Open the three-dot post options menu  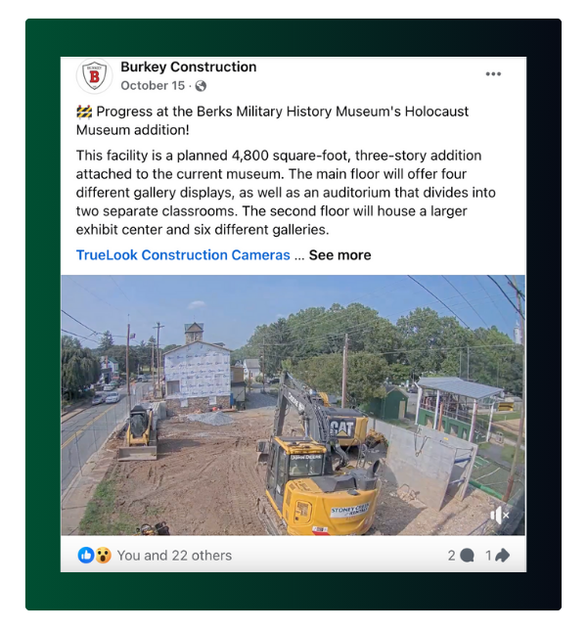[x=493, y=73]
